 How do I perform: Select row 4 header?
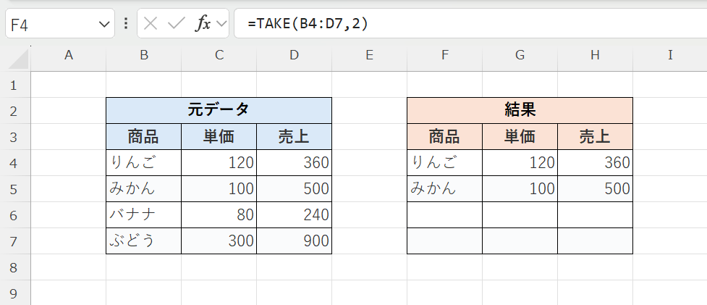[12, 163]
